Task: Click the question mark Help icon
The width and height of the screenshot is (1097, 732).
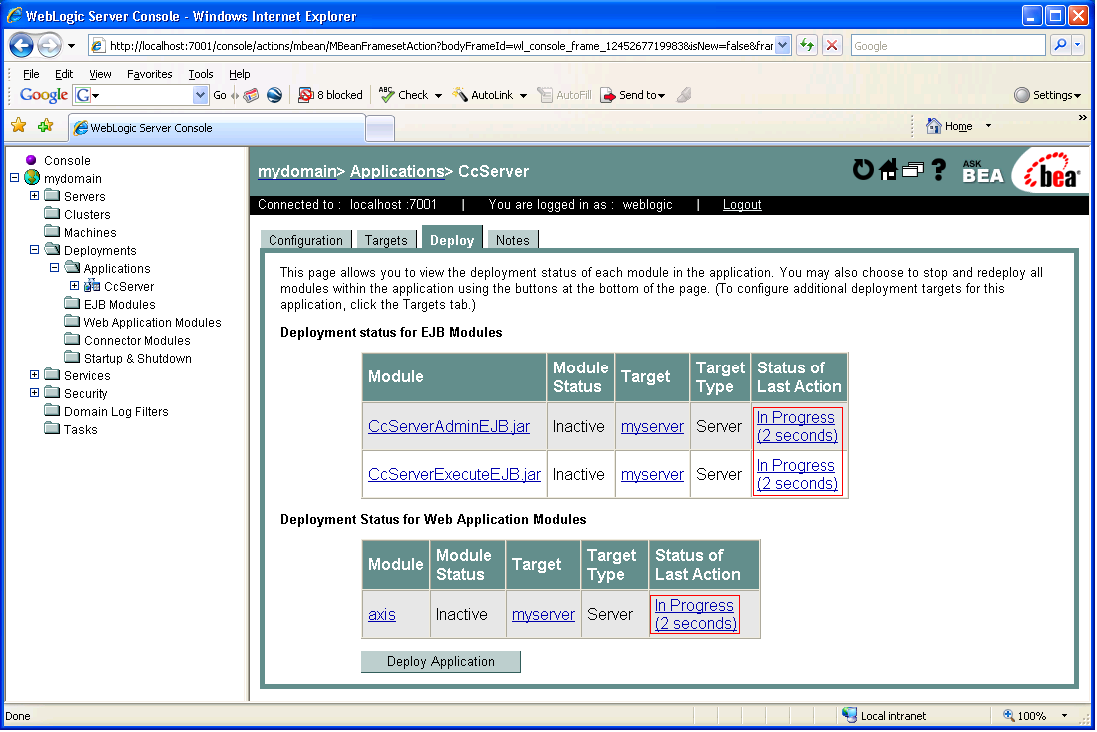Action: pyautogui.click(x=939, y=170)
